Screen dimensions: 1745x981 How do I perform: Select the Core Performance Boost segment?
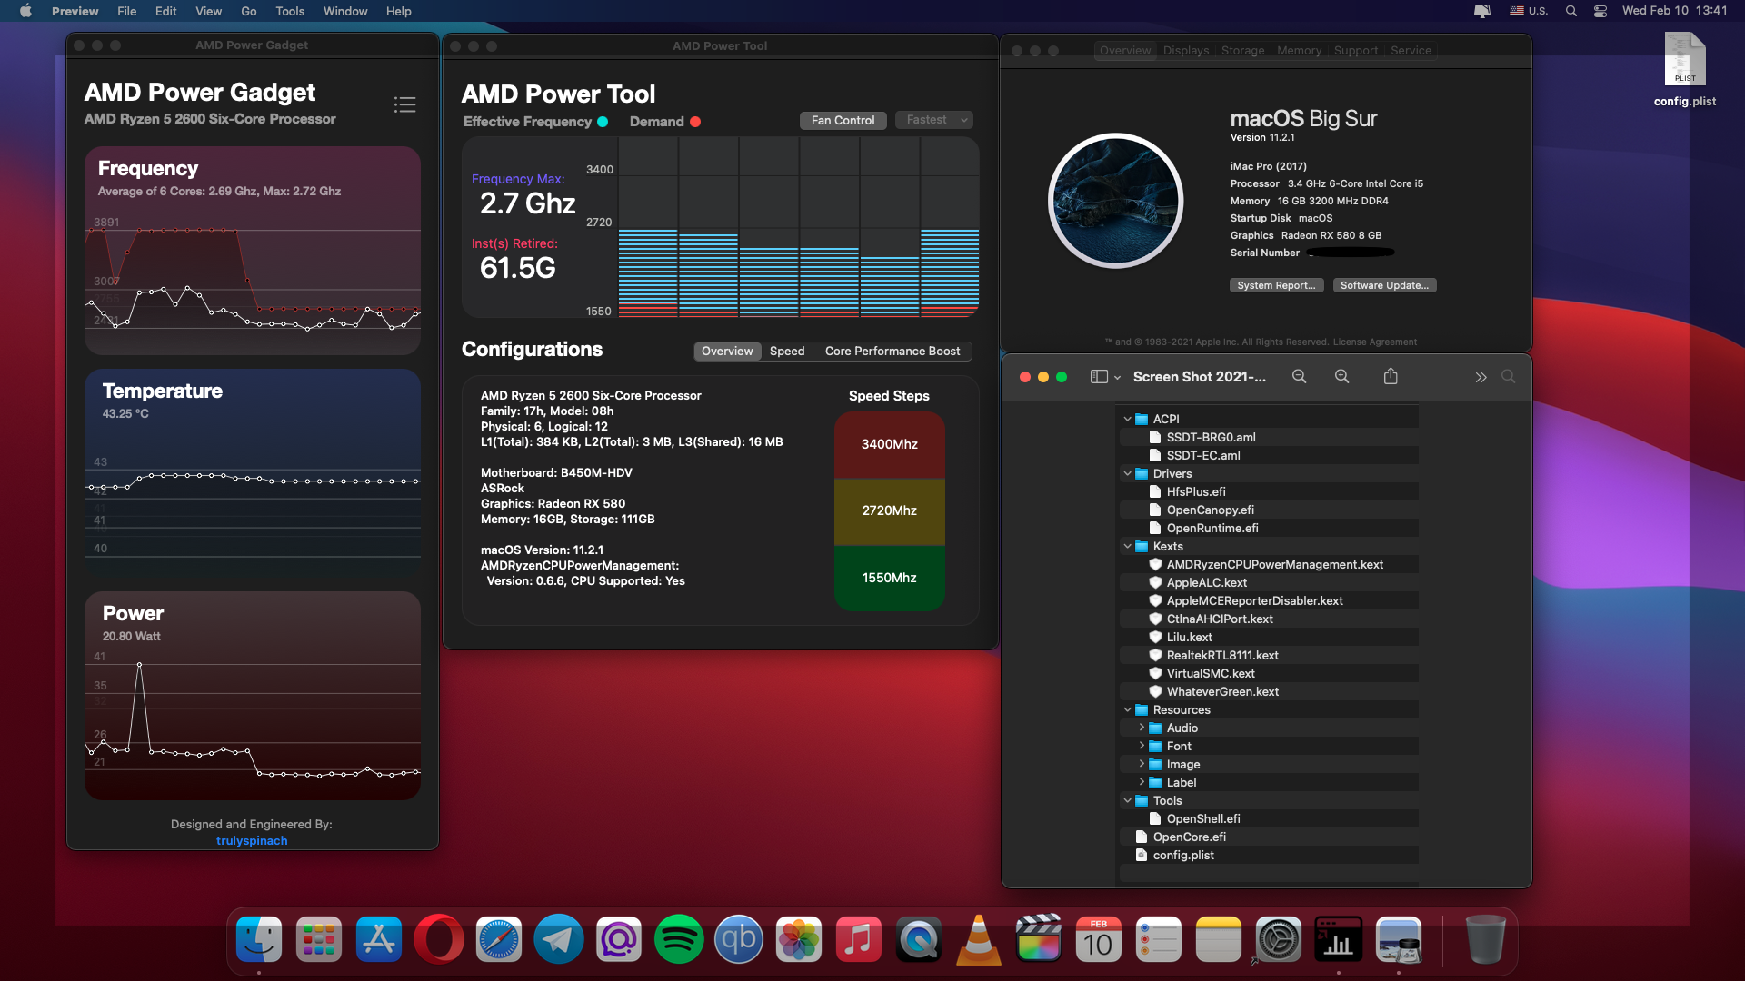[892, 351]
